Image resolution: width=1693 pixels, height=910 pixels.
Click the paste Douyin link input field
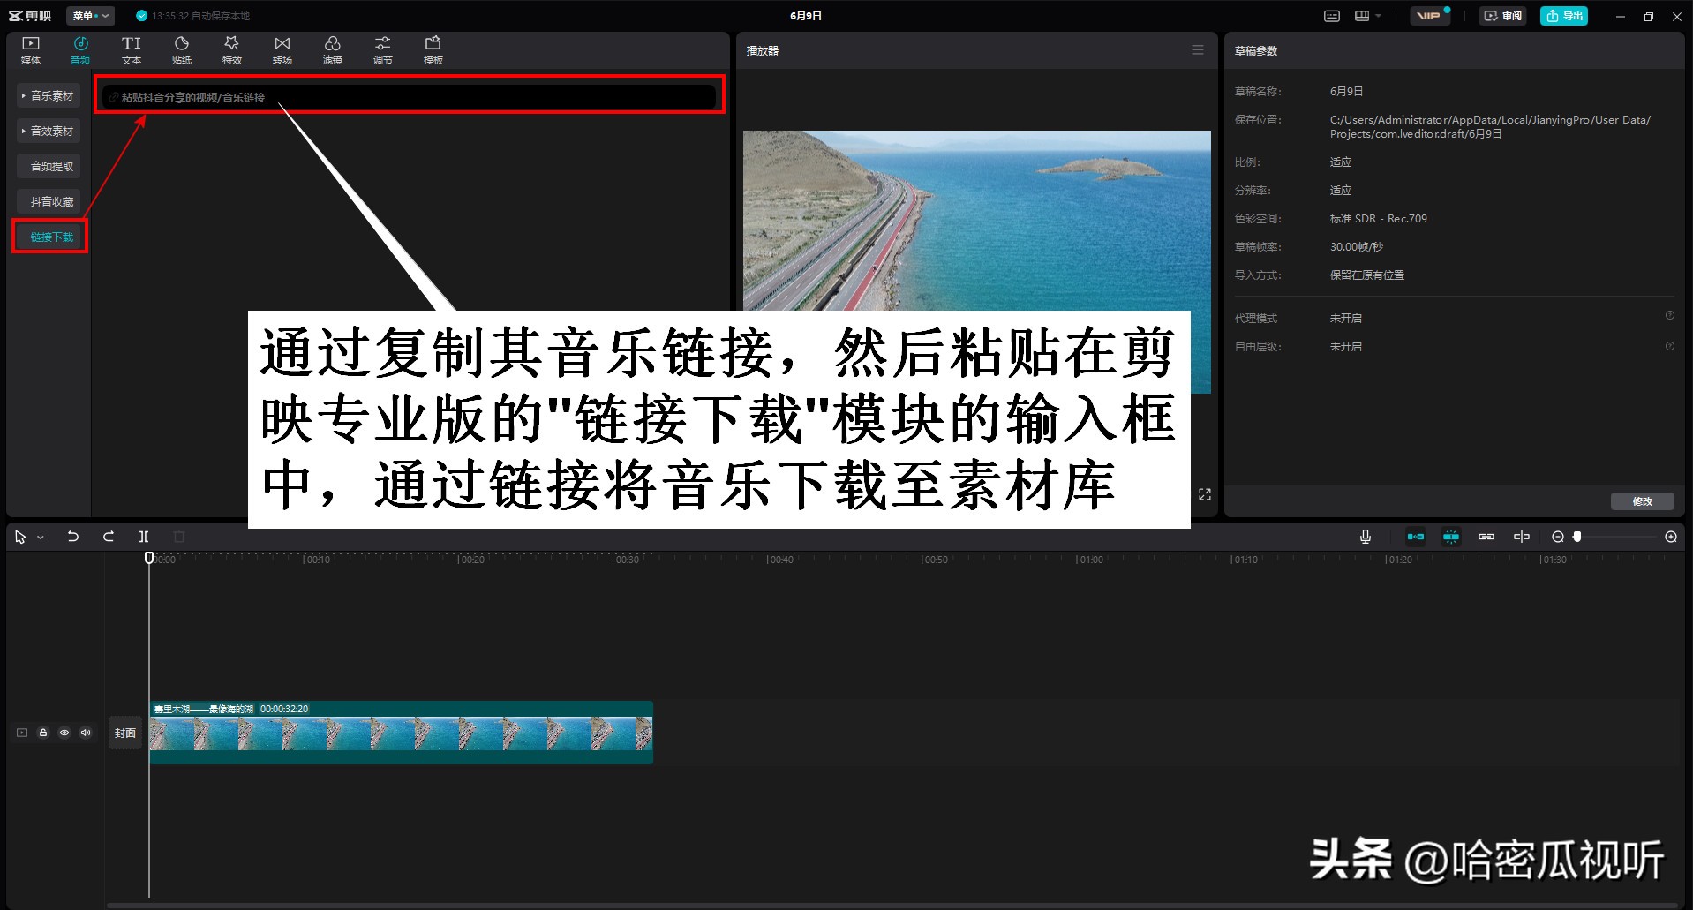coord(406,97)
